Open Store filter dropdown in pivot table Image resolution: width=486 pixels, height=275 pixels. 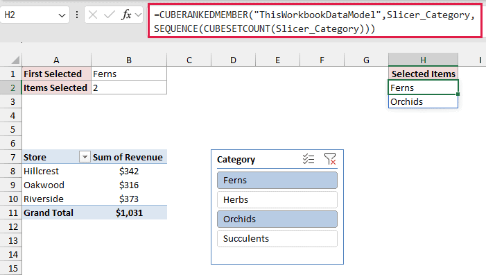click(85, 157)
